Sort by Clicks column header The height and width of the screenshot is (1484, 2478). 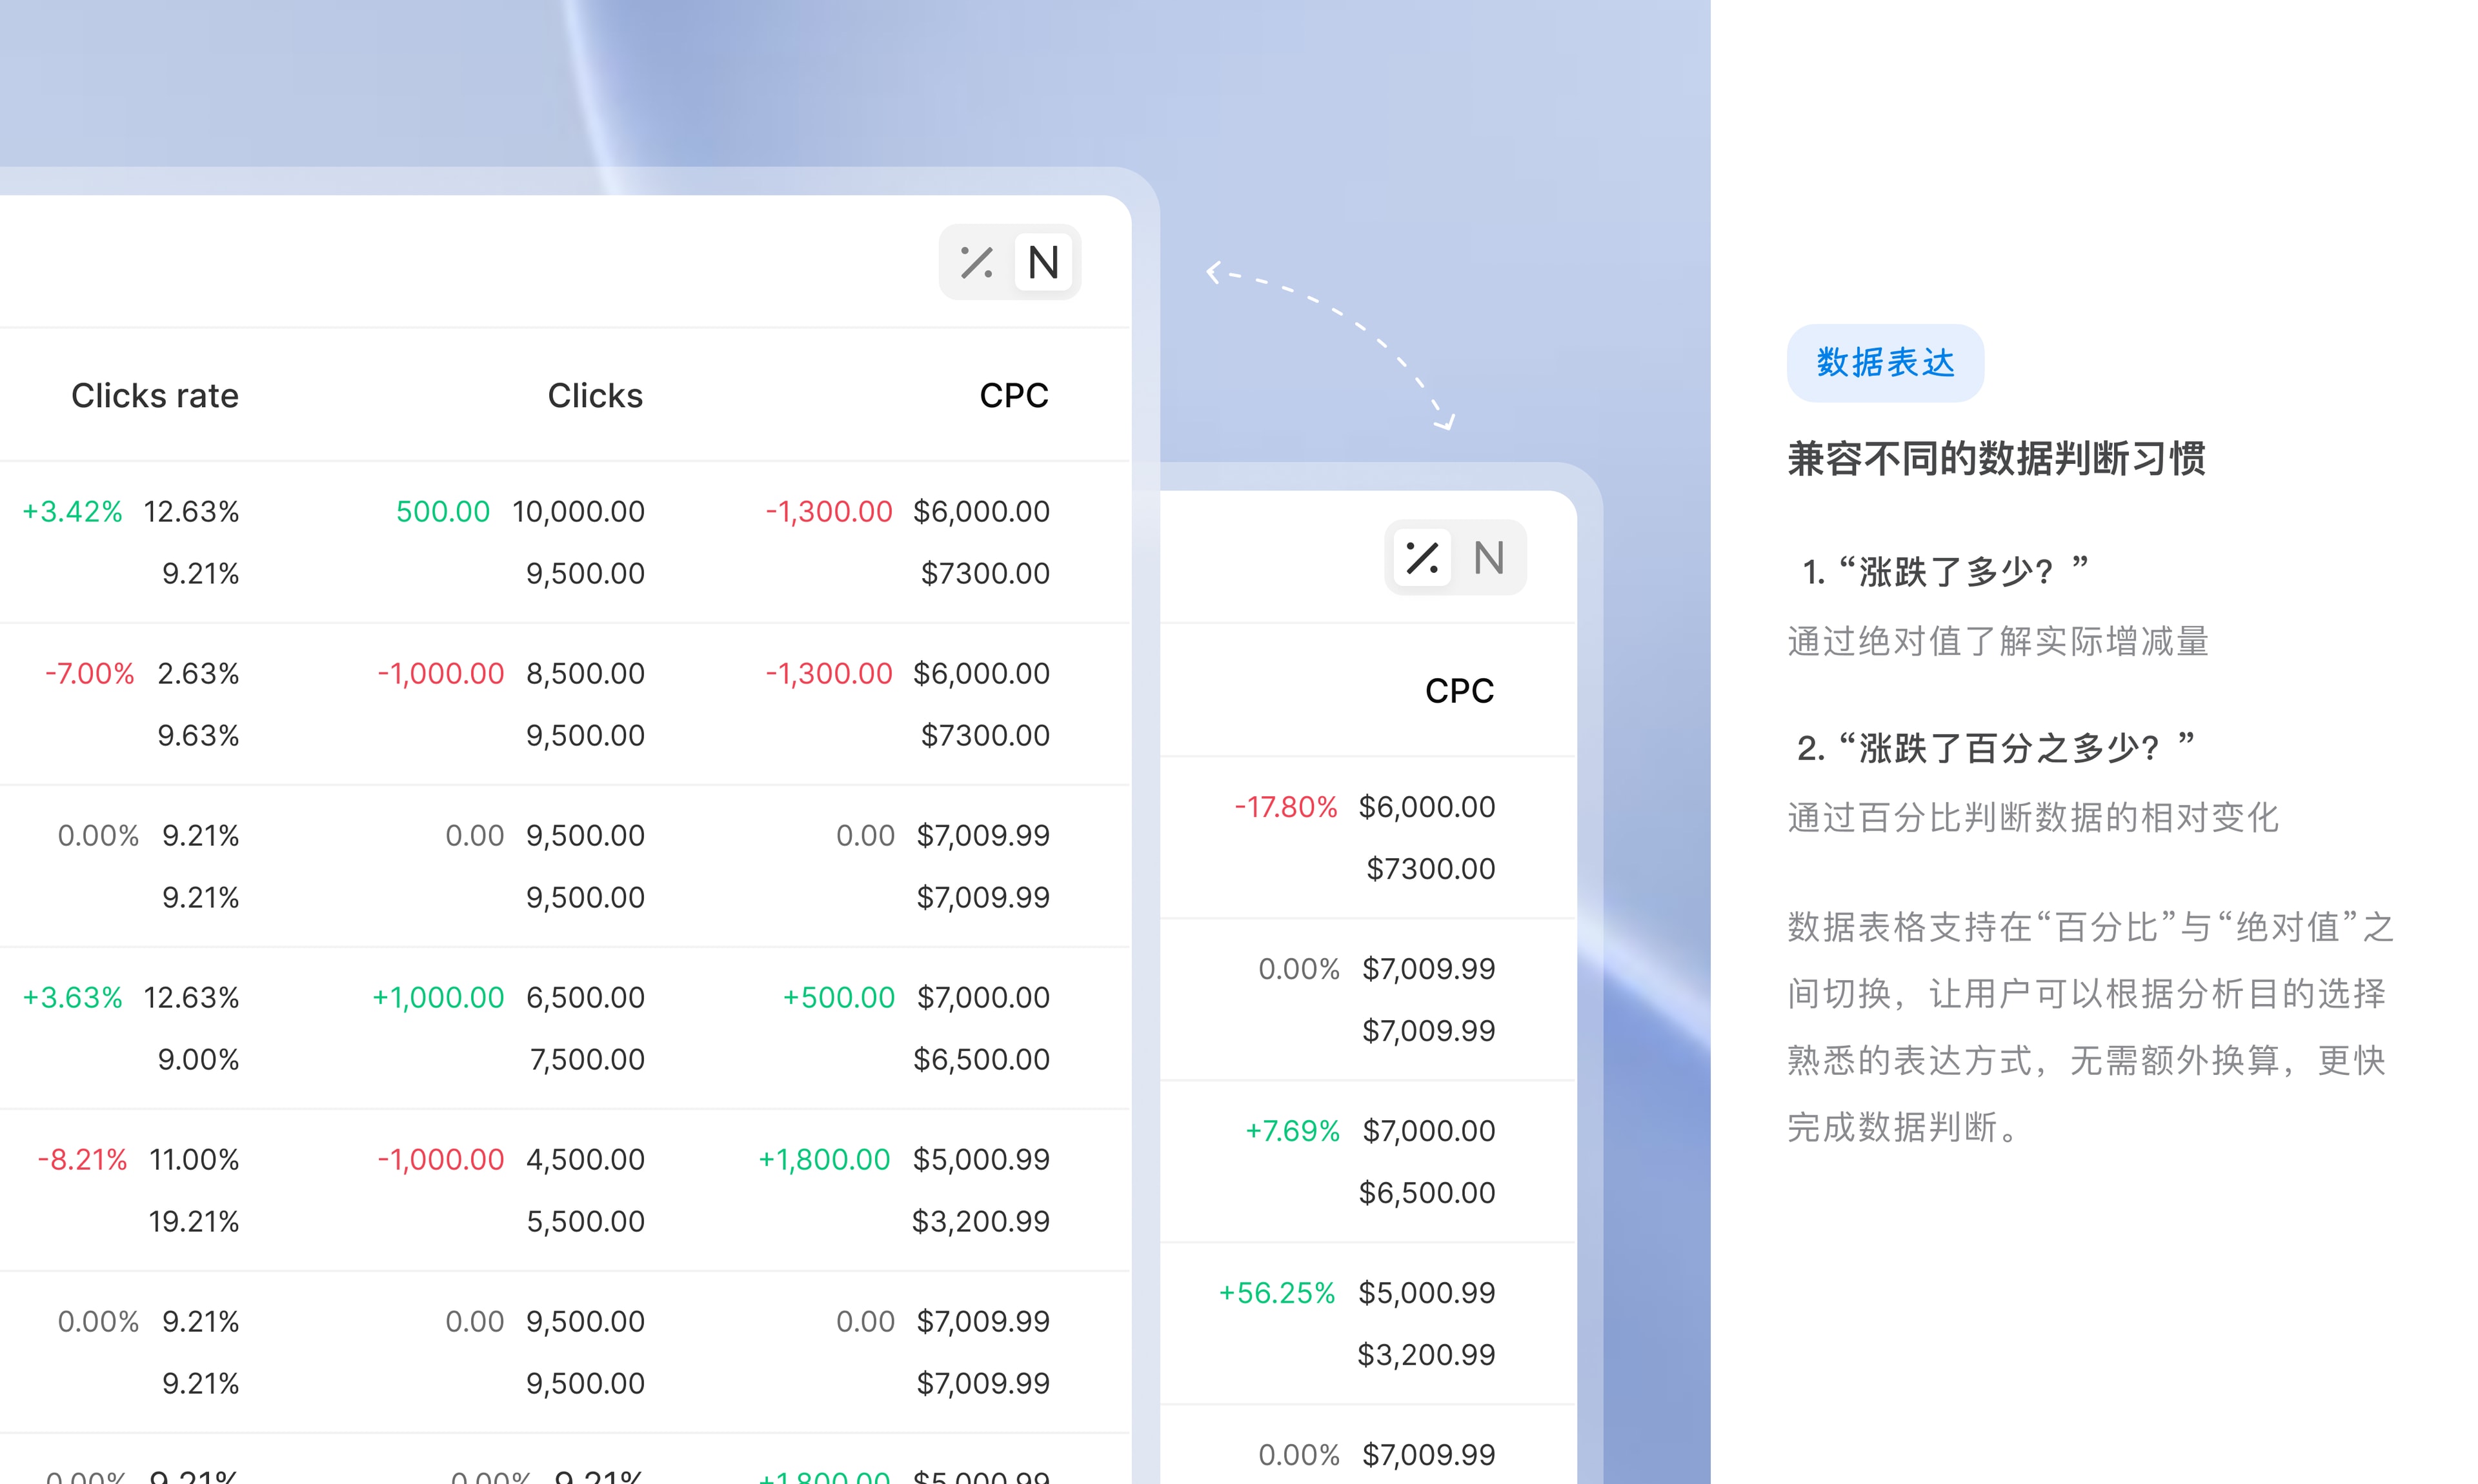click(x=595, y=395)
